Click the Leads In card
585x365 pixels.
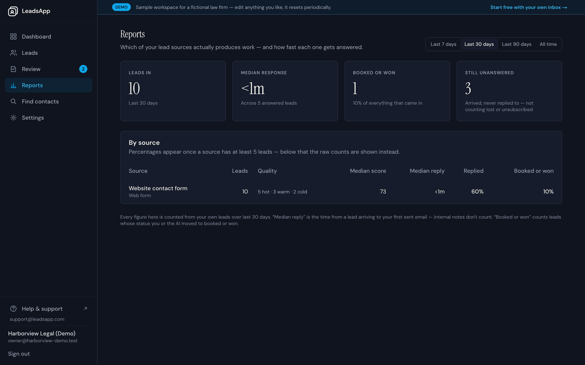click(173, 91)
